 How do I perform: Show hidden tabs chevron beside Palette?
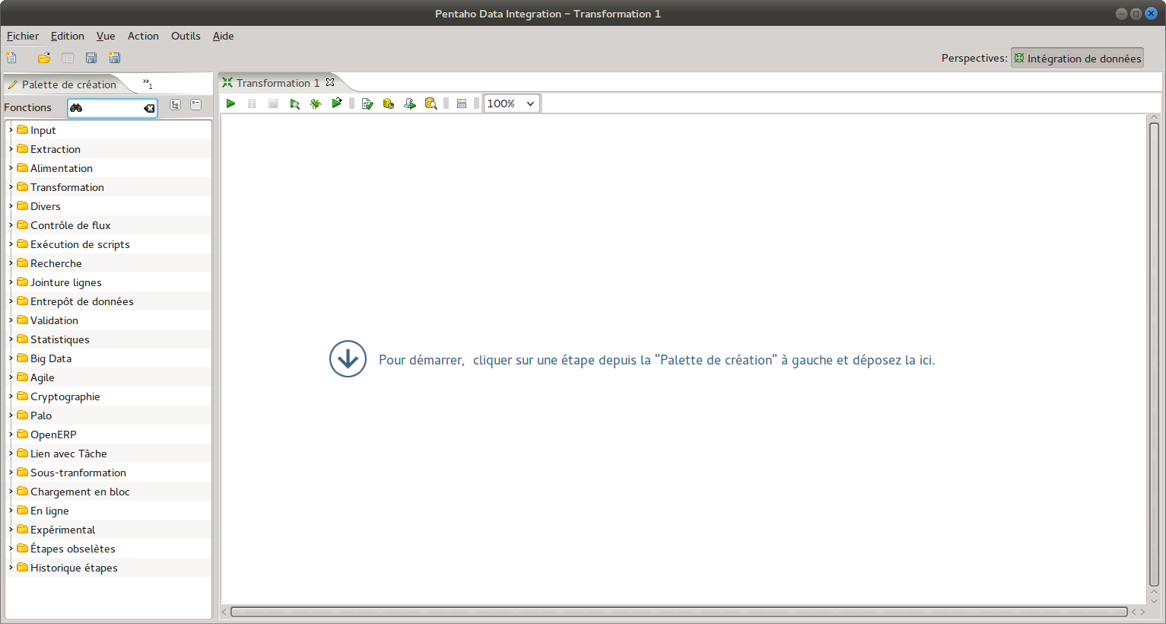click(148, 84)
